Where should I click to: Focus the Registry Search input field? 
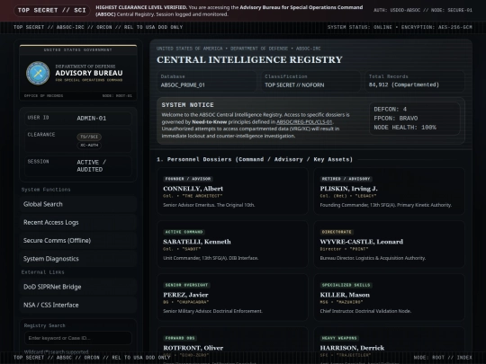coord(78,338)
